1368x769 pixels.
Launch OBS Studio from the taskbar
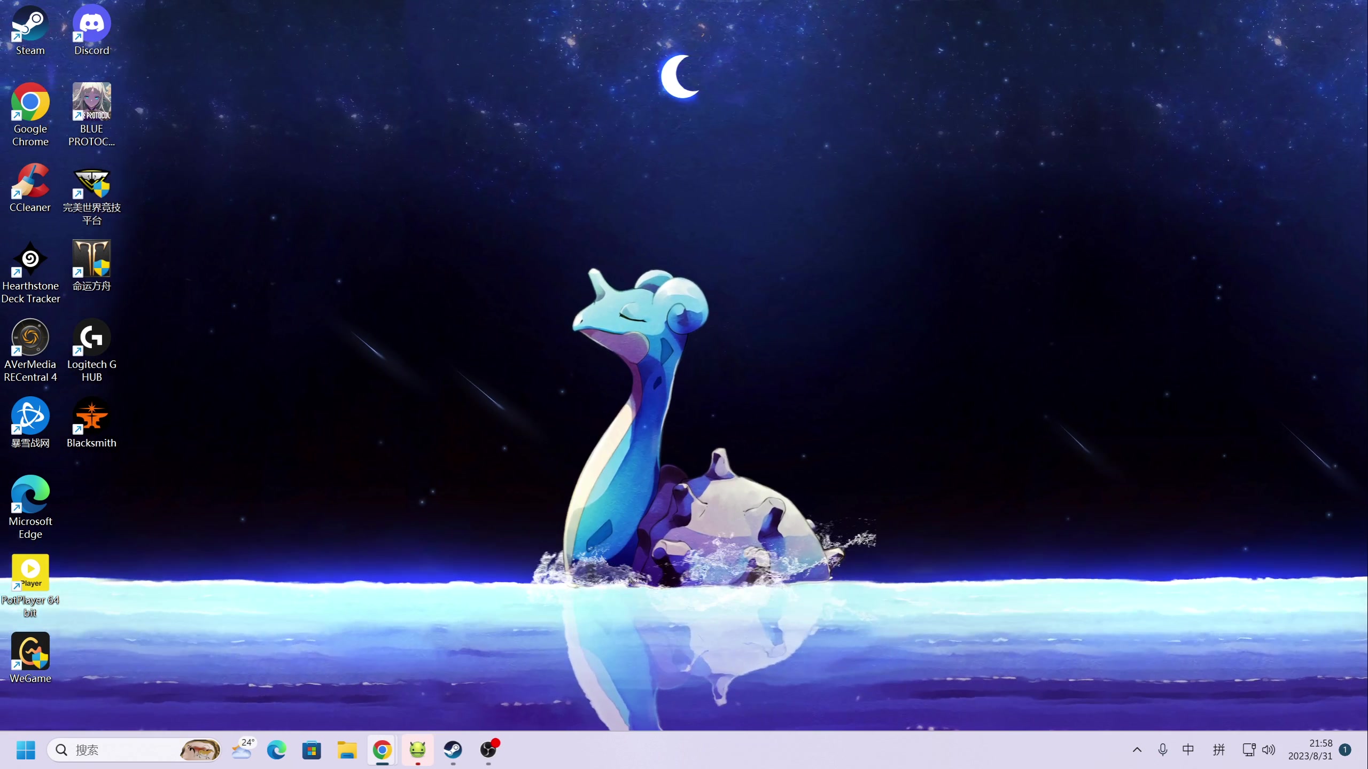click(488, 750)
